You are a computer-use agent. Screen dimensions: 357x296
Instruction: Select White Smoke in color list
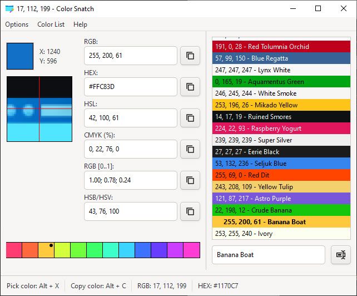point(281,93)
